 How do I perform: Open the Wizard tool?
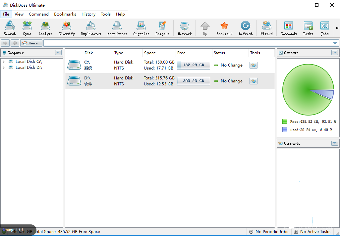[x=266, y=28]
